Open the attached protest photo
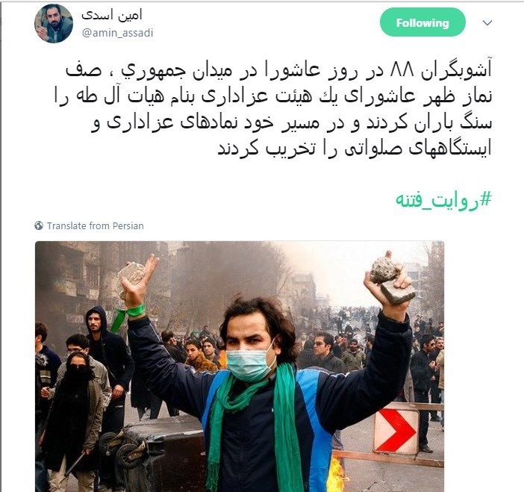The image size is (524, 492). point(240,367)
